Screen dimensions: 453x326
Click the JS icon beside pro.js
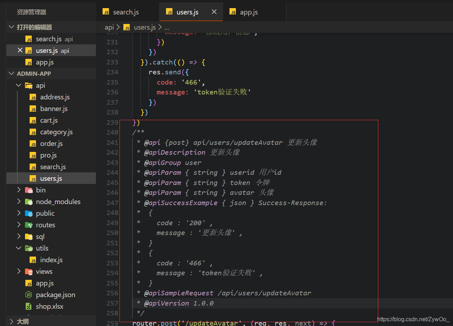pos(33,155)
